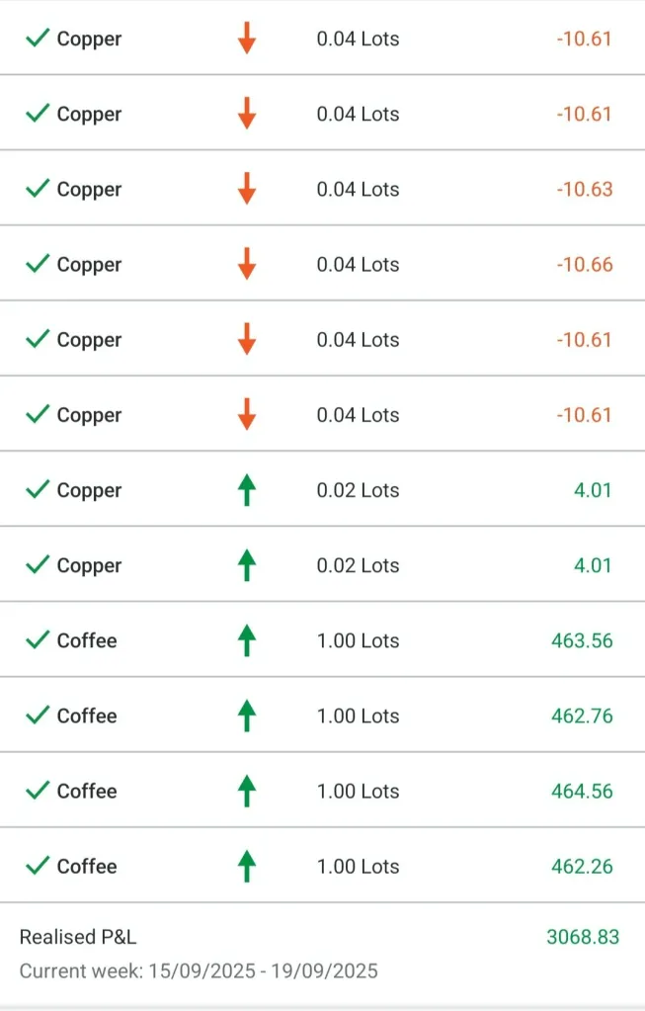Viewport: 645px width, 1011px height.
Task: Tap red sell arrow on -10.63 Copper row
Action: 247,189
